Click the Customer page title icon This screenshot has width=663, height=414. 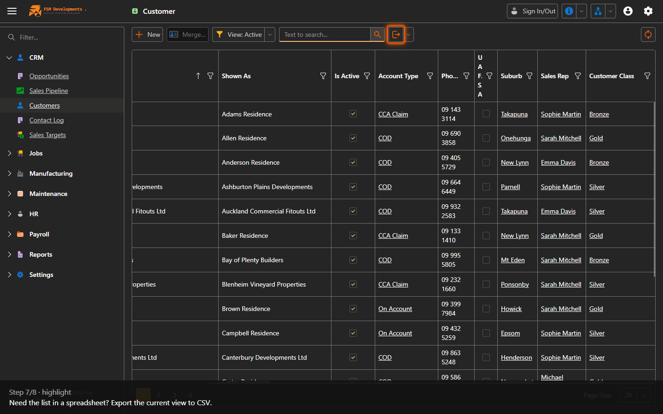[135, 11]
